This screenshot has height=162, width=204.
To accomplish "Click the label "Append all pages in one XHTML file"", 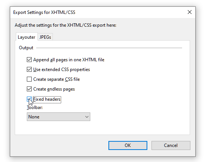I will tap(69, 60).
